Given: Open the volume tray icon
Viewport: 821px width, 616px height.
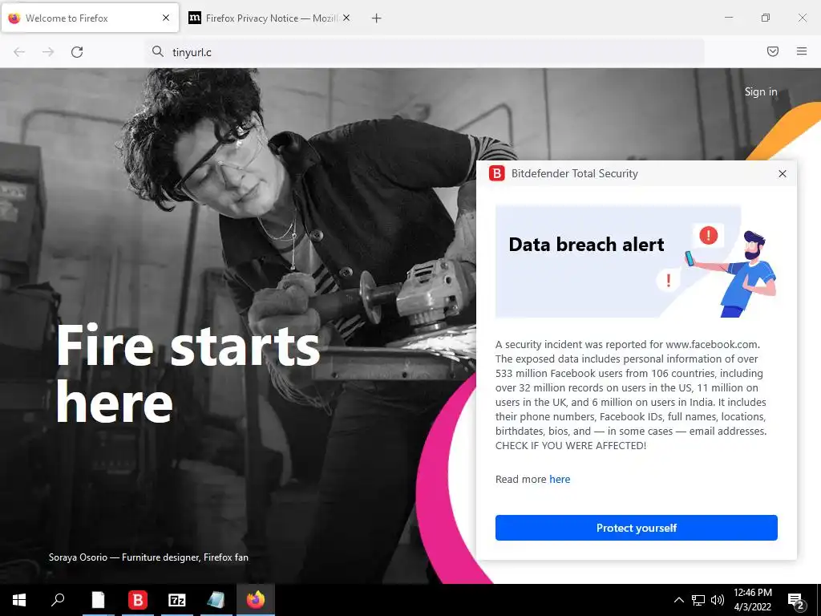Looking at the screenshot, I should (718, 600).
